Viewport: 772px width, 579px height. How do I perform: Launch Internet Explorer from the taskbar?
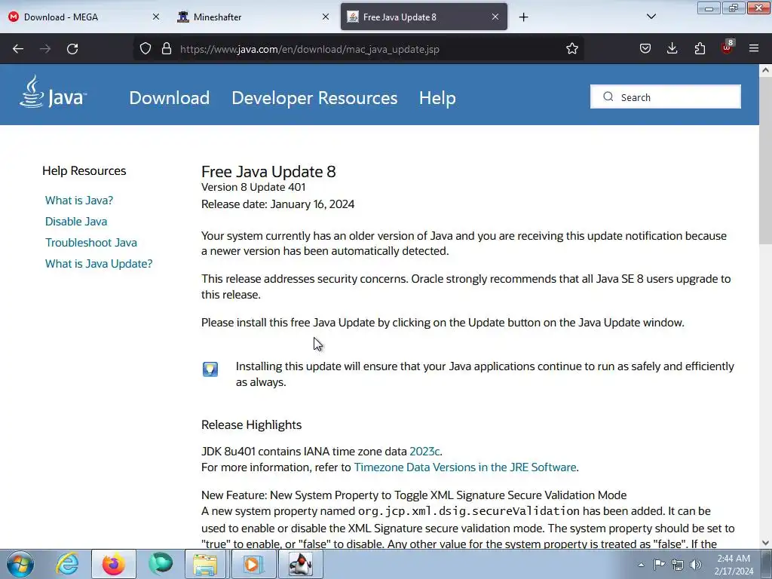click(x=67, y=564)
